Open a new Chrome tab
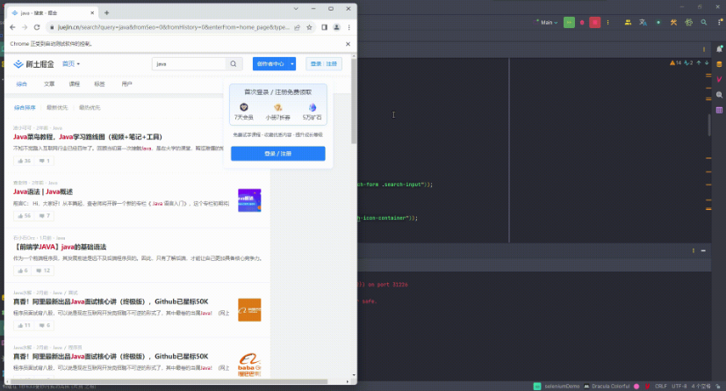Viewport: 726px width, 391px height. point(106,13)
